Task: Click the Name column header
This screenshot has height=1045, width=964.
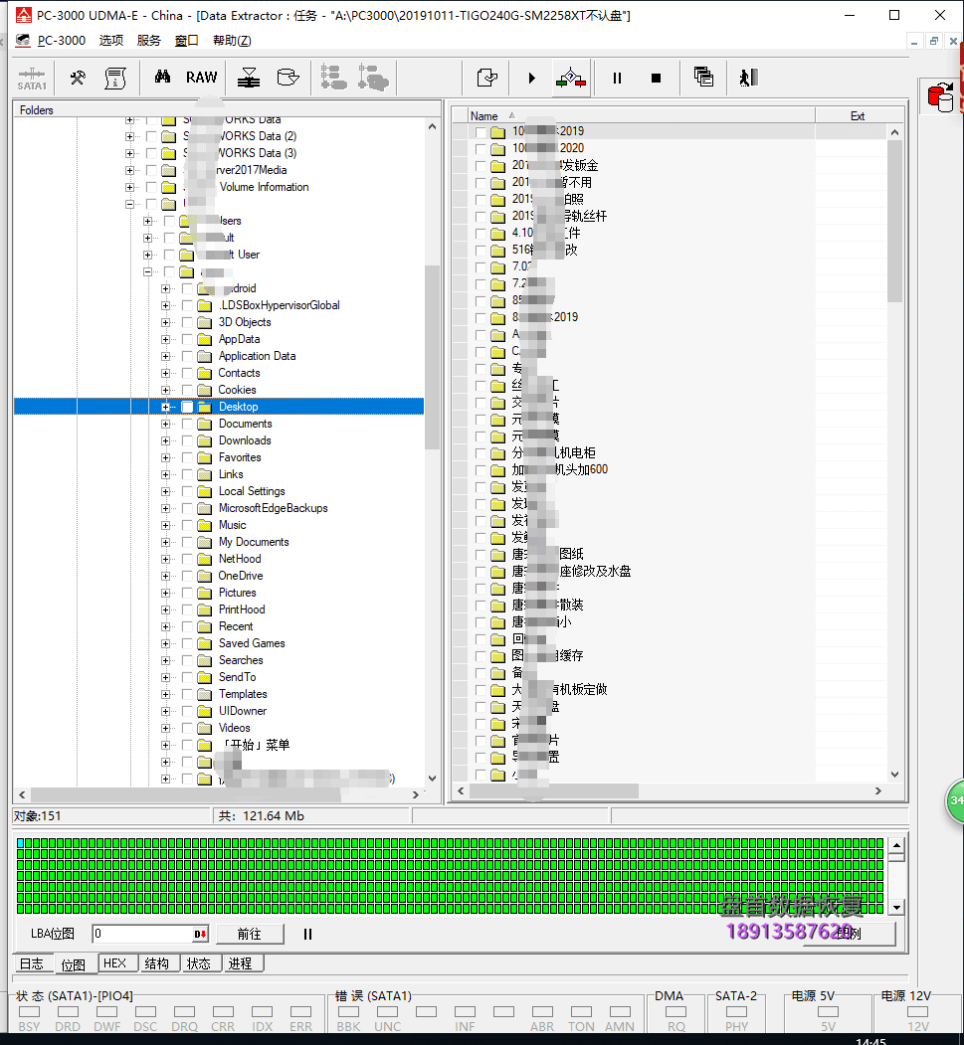Action: [640, 116]
